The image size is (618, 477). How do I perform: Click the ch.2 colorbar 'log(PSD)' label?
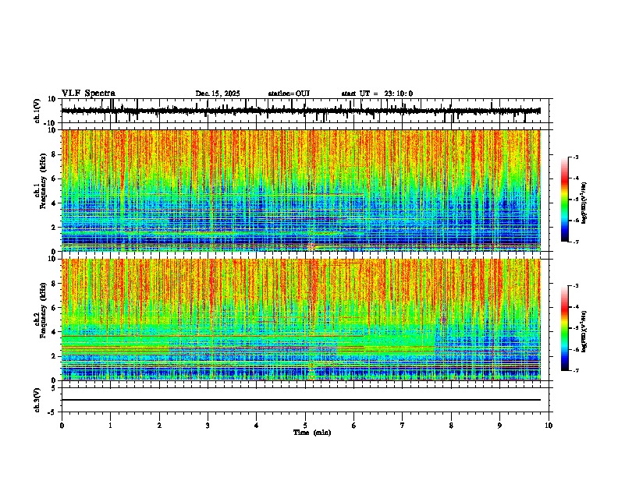pos(584,332)
